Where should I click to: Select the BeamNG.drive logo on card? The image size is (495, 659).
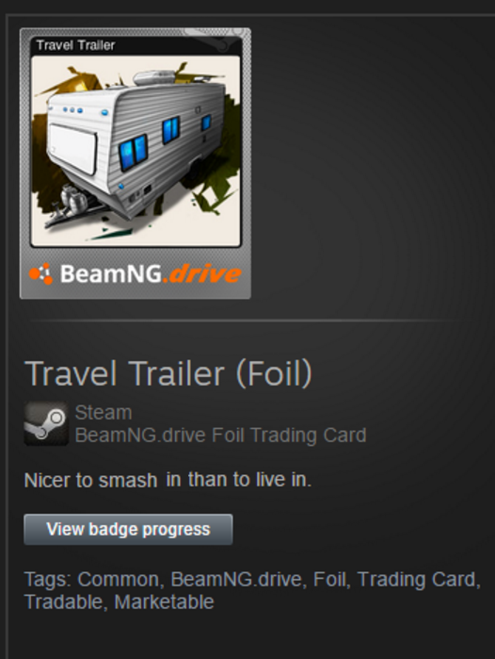136,273
